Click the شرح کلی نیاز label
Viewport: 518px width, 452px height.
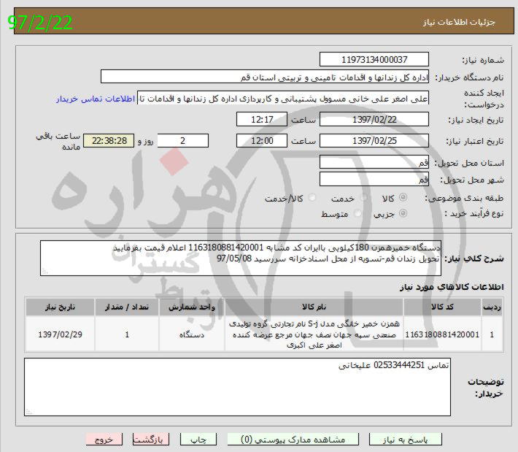[x=474, y=258]
